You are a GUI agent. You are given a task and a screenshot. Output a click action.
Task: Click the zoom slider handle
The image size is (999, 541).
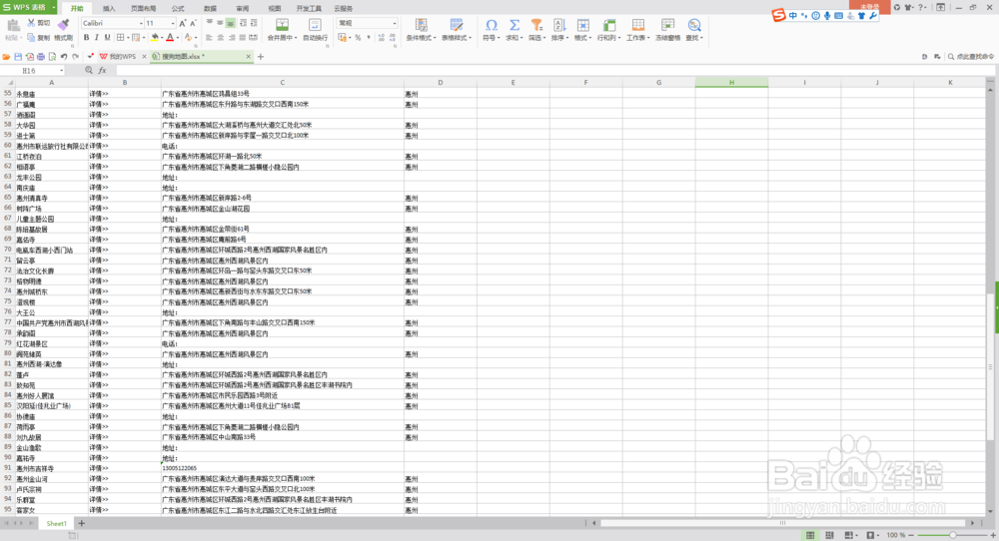click(x=953, y=535)
